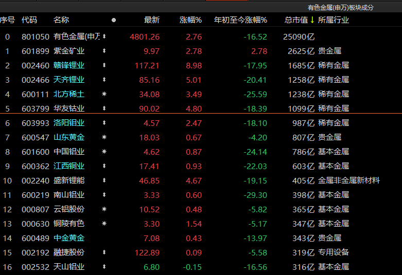The image size is (402, 275).
Task: Sort by 涨幅% column header
Action: coord(190,20)
